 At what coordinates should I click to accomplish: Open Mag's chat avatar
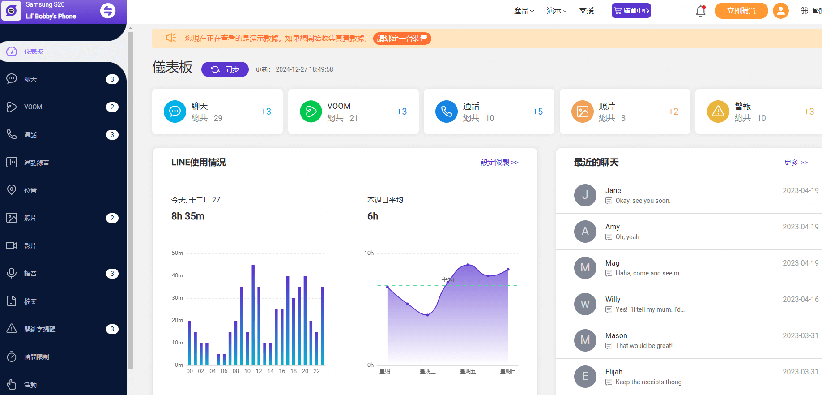585,268
